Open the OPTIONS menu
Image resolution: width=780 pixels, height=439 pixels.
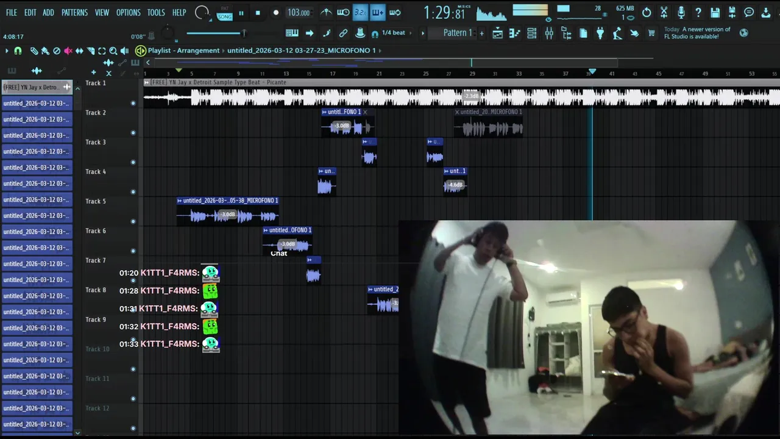[129, 12]
